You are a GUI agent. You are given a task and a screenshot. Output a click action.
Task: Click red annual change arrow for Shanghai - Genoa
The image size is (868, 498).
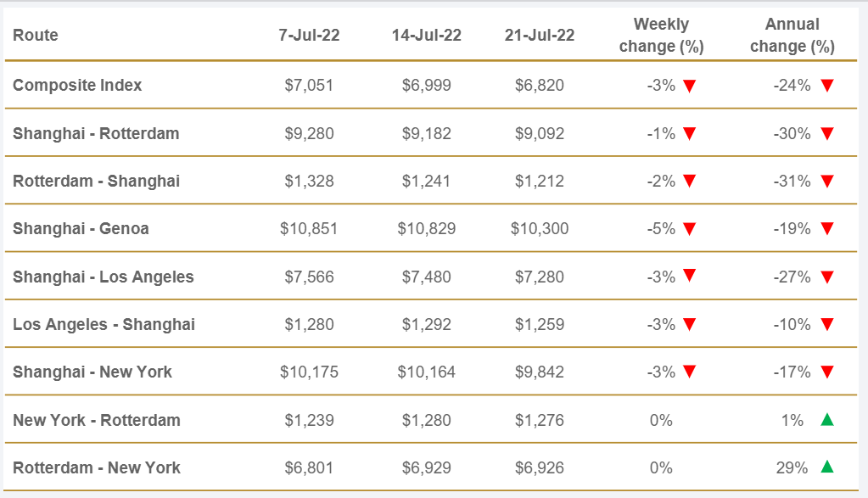827,228
